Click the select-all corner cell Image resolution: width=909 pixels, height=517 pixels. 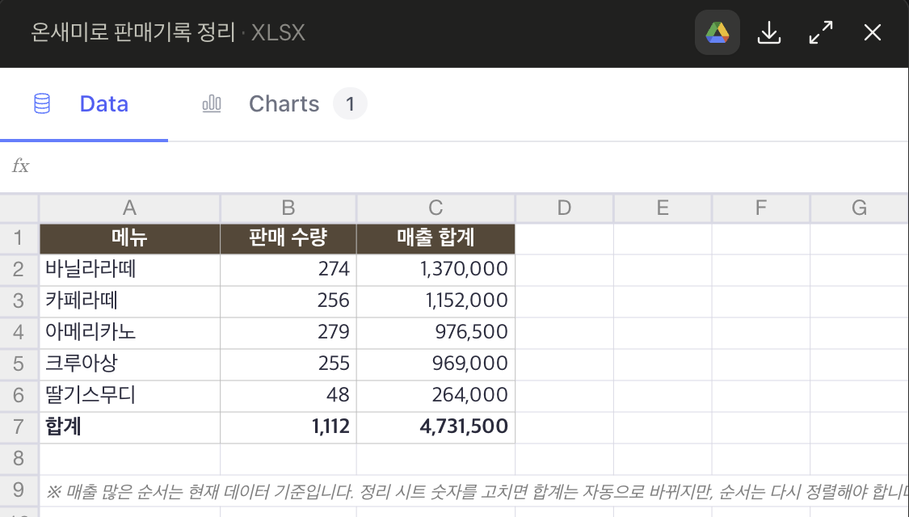coord(19,208)
